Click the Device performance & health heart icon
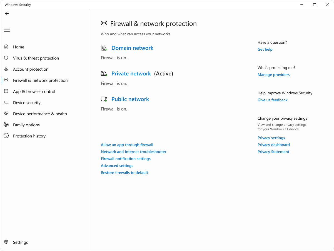 [x=6, y=114]
